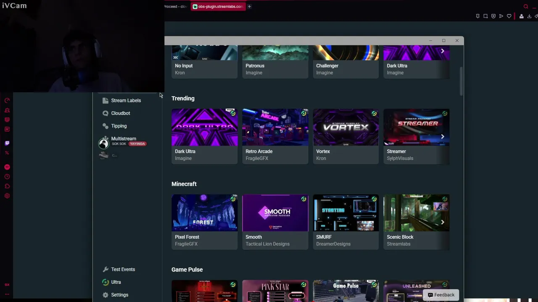Open the Pink Star theme thumbnail
Viewport: 538px width, 302px height.
click(275, 291)
